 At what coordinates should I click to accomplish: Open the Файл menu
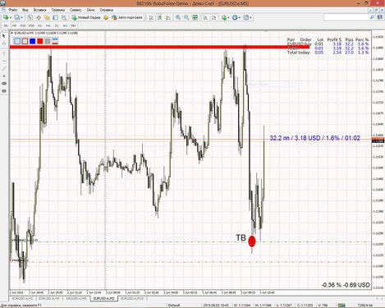12,10
